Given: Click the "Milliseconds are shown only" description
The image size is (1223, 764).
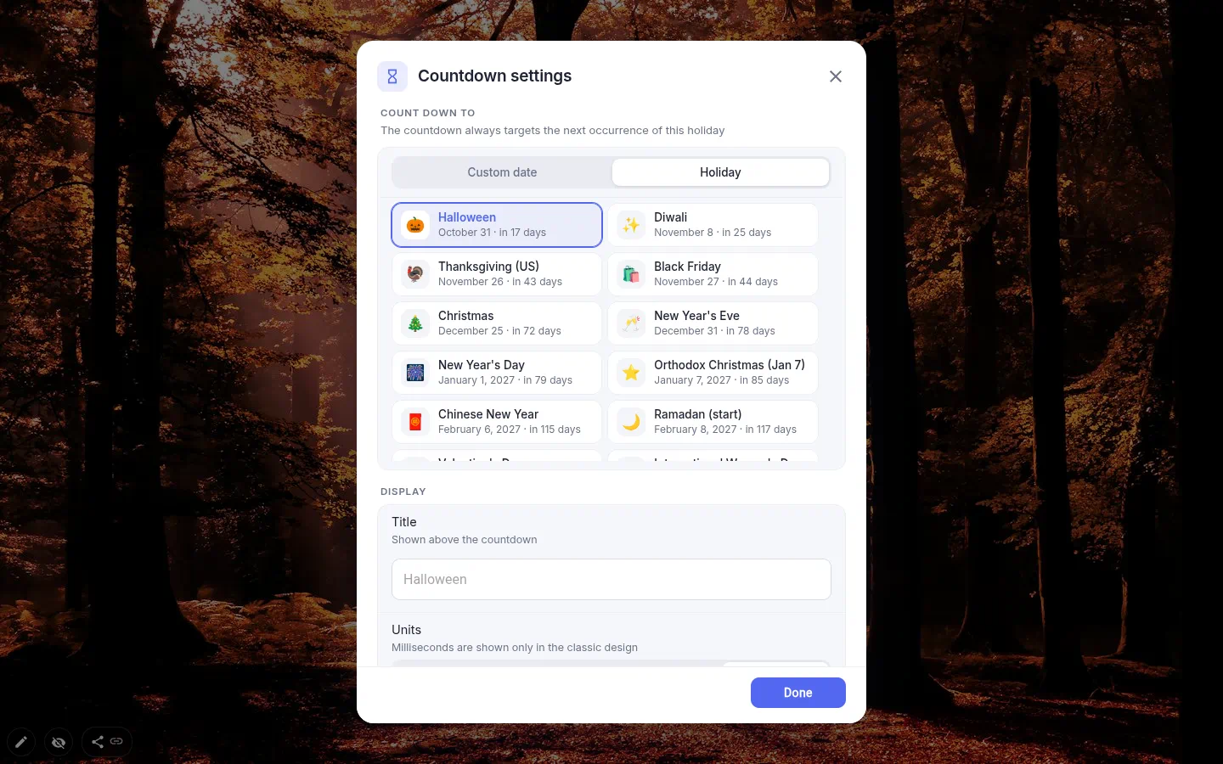Looking at the screenshot, I should coord(515,648).
